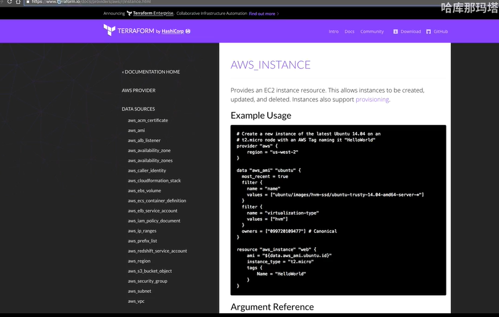Open the Intro navigation item
Screen dimensions: 499x317
coord(333,32)
